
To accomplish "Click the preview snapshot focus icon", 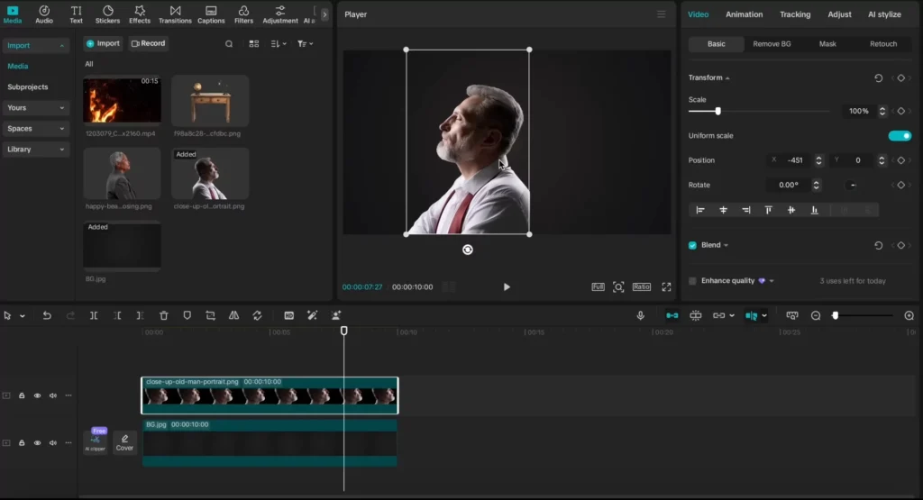I will [x=618, y=287].
